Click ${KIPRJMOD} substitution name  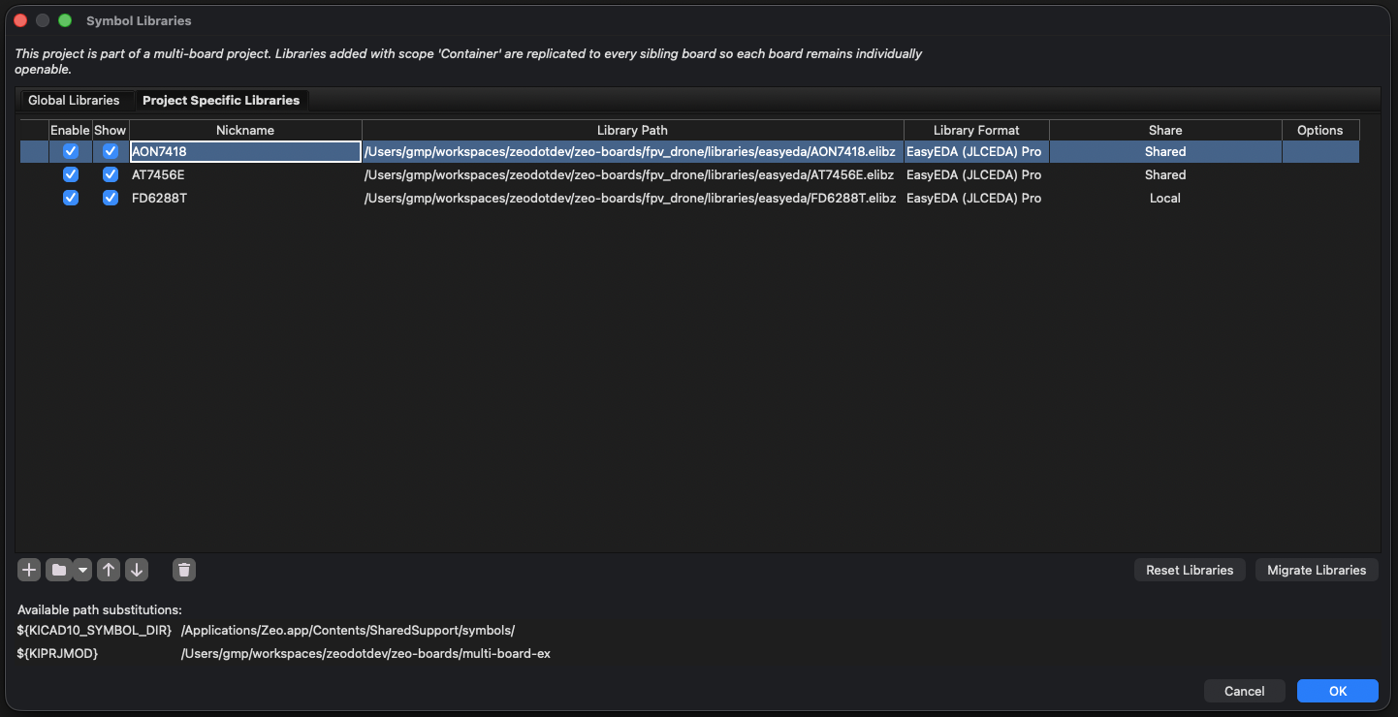[x=58, y=653]
